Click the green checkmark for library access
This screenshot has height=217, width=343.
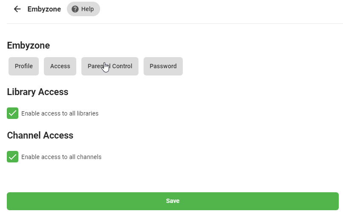click(x=13, y=113)
